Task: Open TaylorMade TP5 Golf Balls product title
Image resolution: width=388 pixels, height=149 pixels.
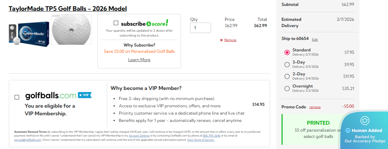Action: click(x=68, y=9)
